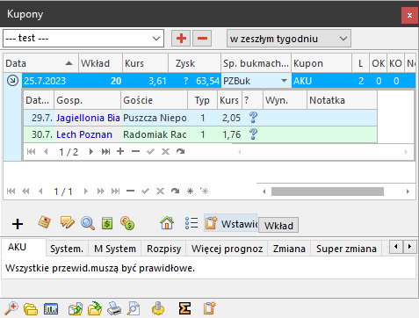
Task: Click the euro dollar coins icon
Action: 127,223
